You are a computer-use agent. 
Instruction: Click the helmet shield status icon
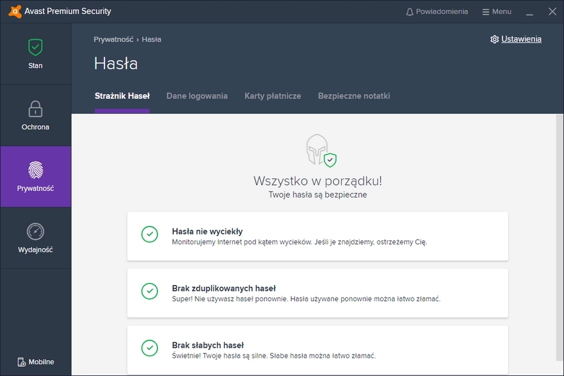tap(320, 151)
